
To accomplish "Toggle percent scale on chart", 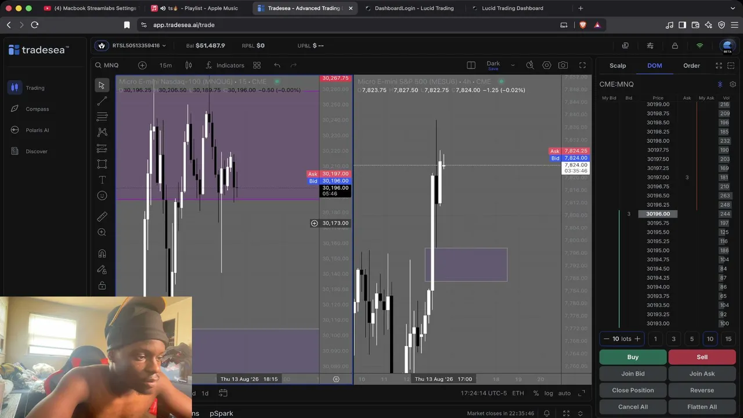I will (536, 393).
